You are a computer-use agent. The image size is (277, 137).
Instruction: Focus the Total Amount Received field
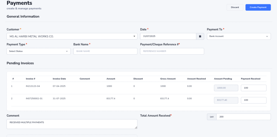point(243,117)
